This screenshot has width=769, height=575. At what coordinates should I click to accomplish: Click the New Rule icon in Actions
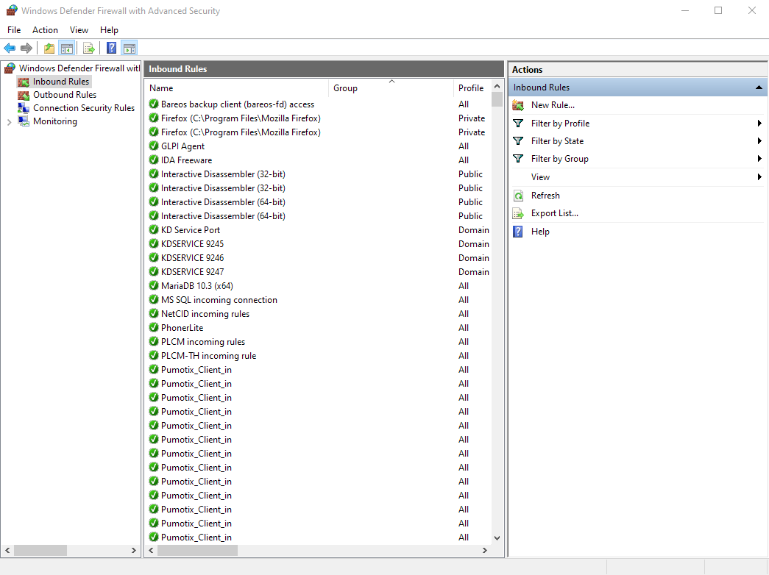[518, 105]
